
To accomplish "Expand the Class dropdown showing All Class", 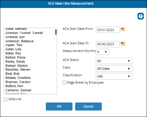I will coord(114,69).
